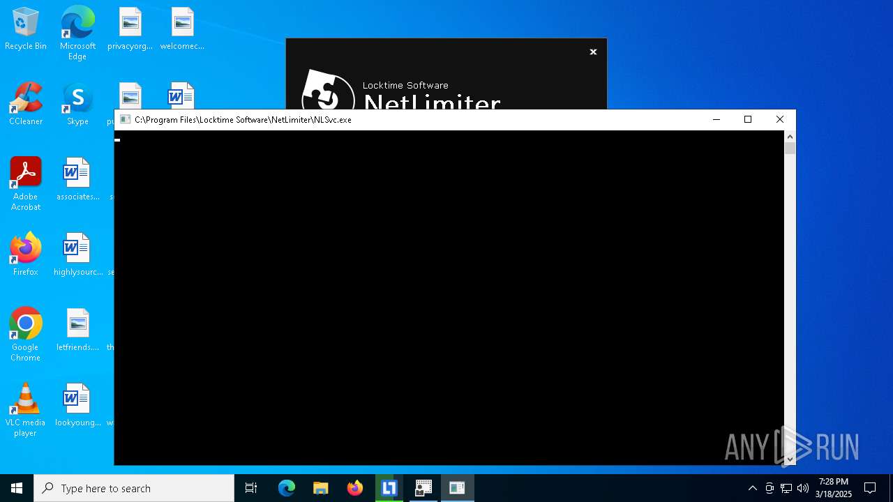Screen dimensions: 893x502
Task: Open Skype desktop shortcut
Action: [77, 105]
